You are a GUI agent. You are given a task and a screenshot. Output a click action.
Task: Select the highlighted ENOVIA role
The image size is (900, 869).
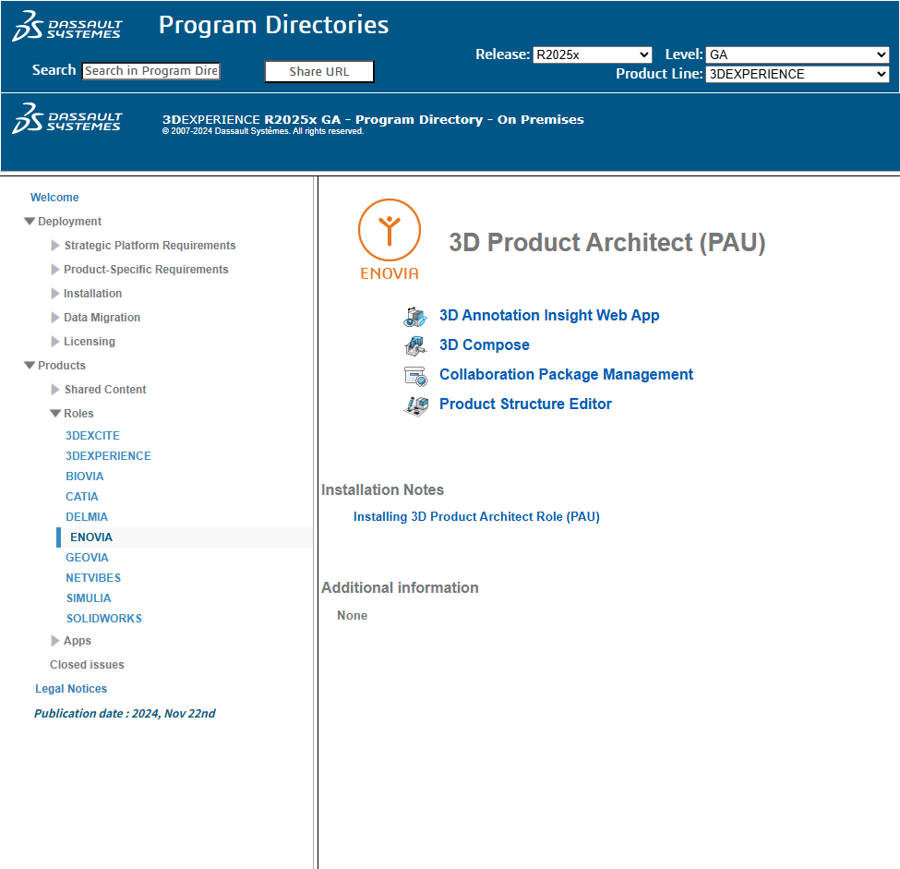(x=91, y=537)
